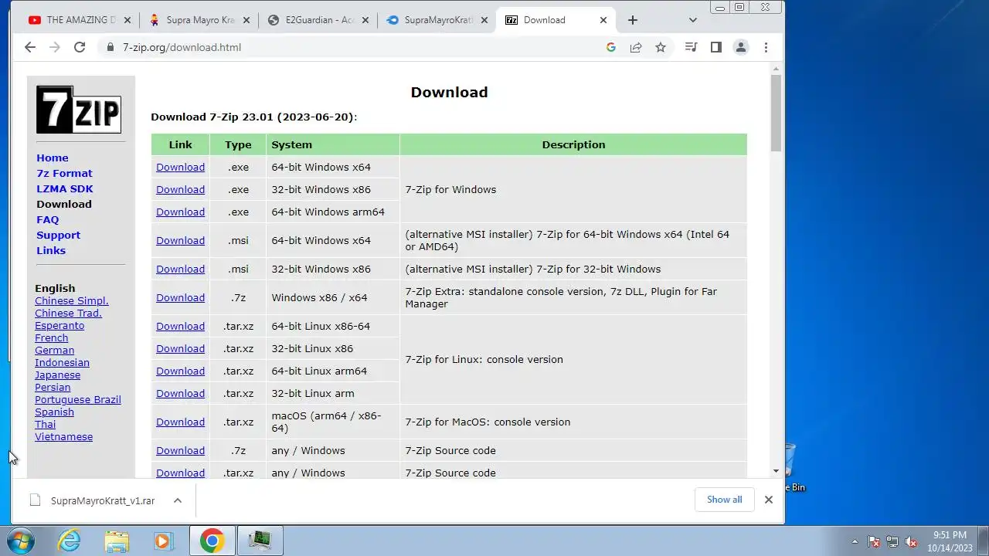Close the downloads bar
Image resolution: width=989 pixels, height=556 pixels.
click(x=769, y=500)
